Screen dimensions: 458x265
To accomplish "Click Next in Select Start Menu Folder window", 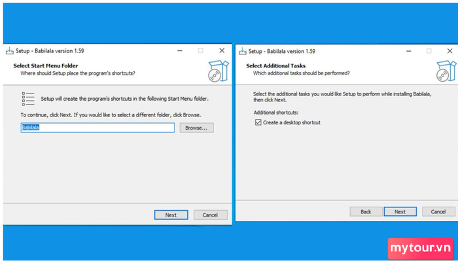I will click(171, 215).
